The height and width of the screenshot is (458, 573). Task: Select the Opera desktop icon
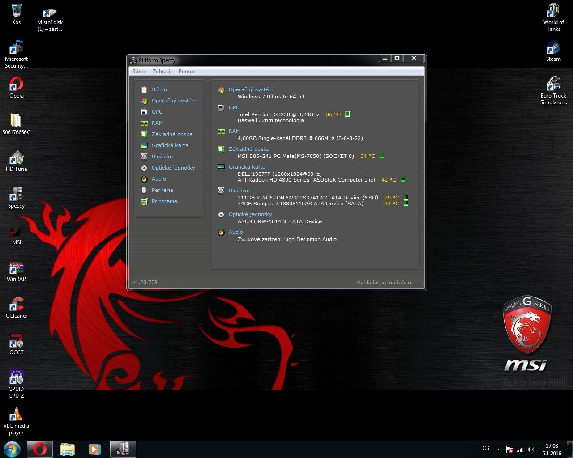17,88
